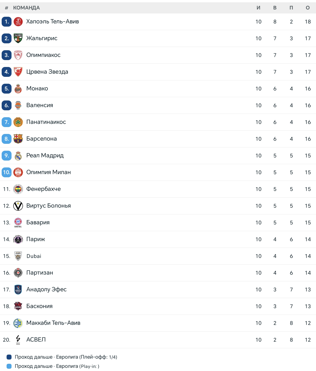Image resolution: width=316 pixels, height=371 pixels.
Task: Click the light blue Play-in legend swatch
Action: click(x=9, y=366)
